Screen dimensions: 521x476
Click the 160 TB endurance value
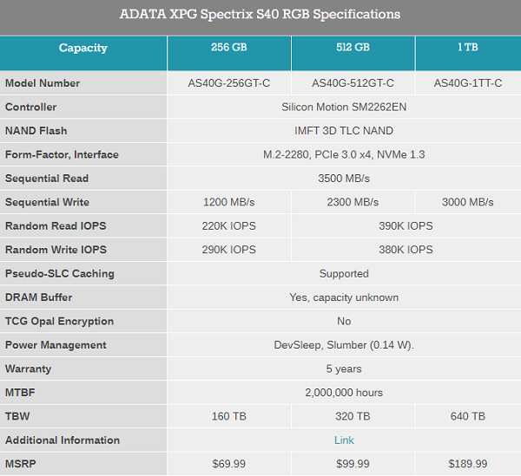point(229,416)
